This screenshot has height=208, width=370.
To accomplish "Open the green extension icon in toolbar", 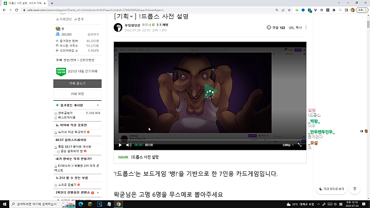I will point(297,10).
